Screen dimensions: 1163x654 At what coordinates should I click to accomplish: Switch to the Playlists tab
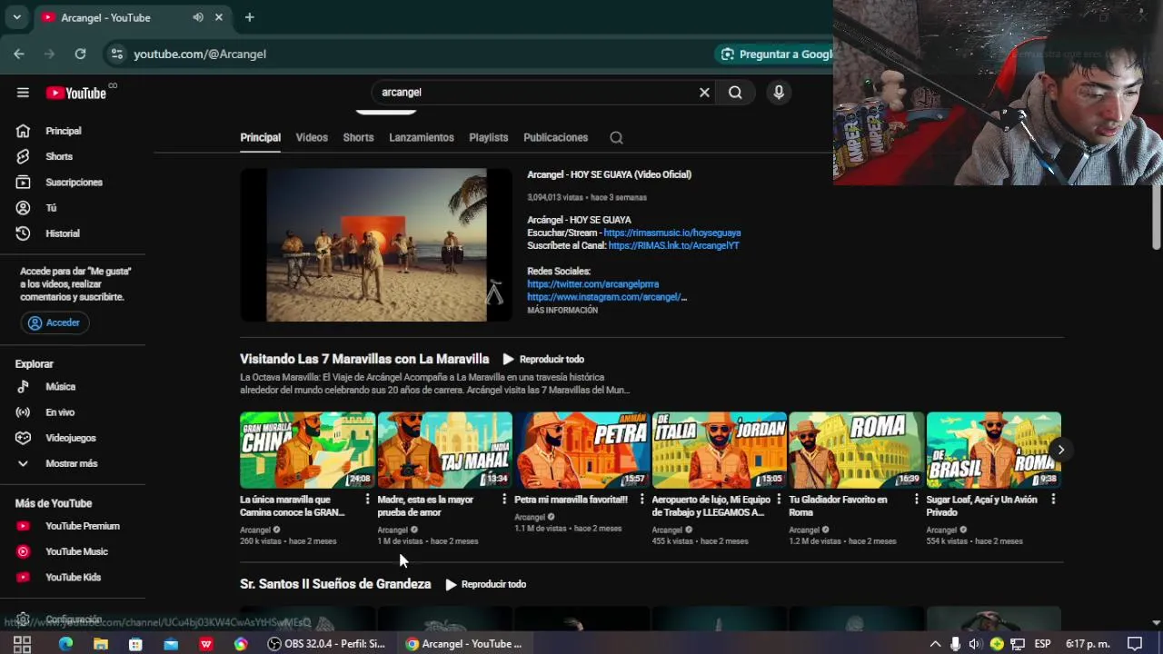point(489,138)
